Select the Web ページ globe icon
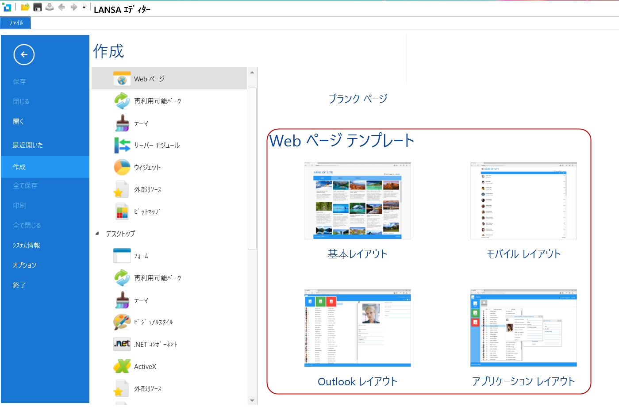The height and width of the screenshot is (407, 619). [122, 79]
